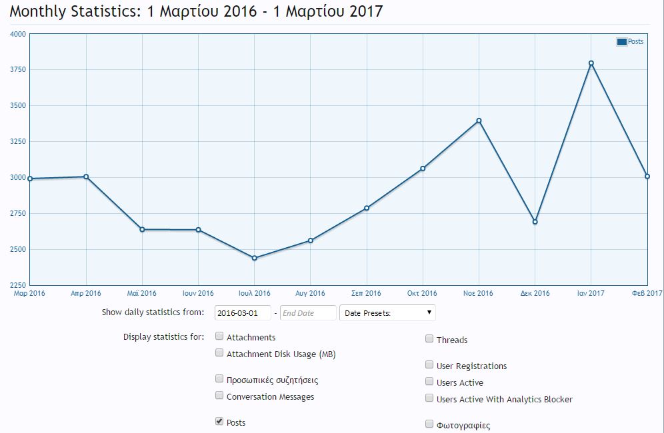Tick the Attachment Disk Usage (MB) checkbox
This screenshot has height=433, width=664.
pos(219,353)
